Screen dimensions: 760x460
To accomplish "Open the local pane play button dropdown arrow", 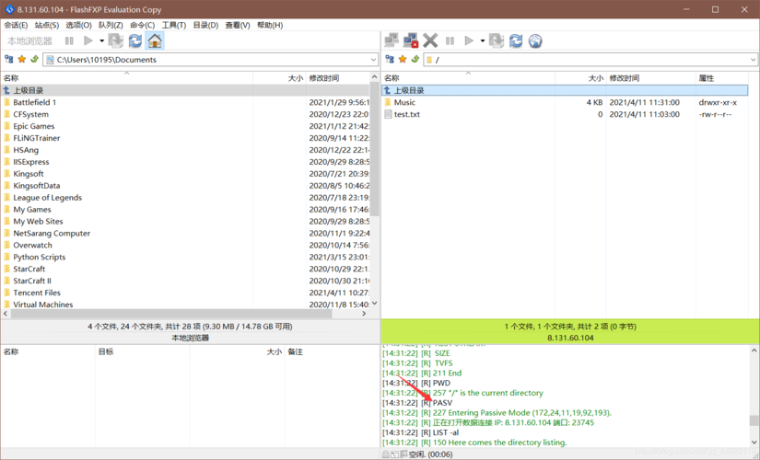I will click(x=101, y=41).
